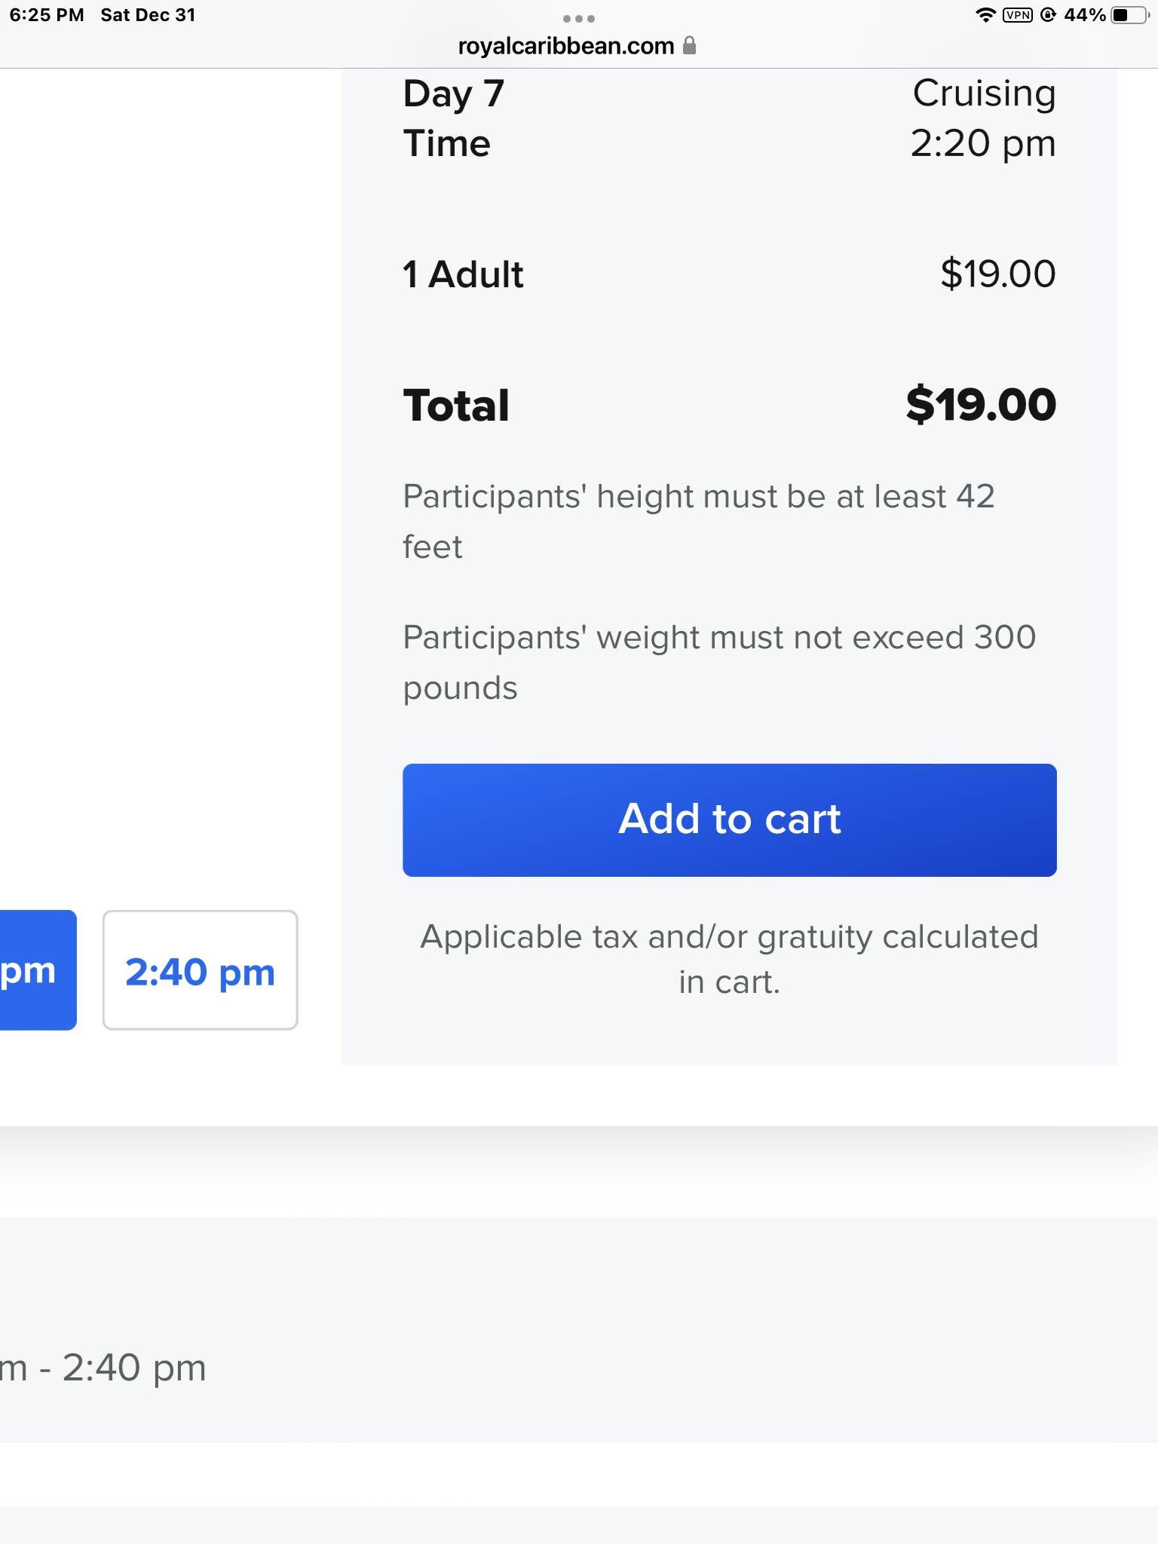Tap the battery icon in status bar
Screen dimensions: 1158x1544
click(1129, 15)
